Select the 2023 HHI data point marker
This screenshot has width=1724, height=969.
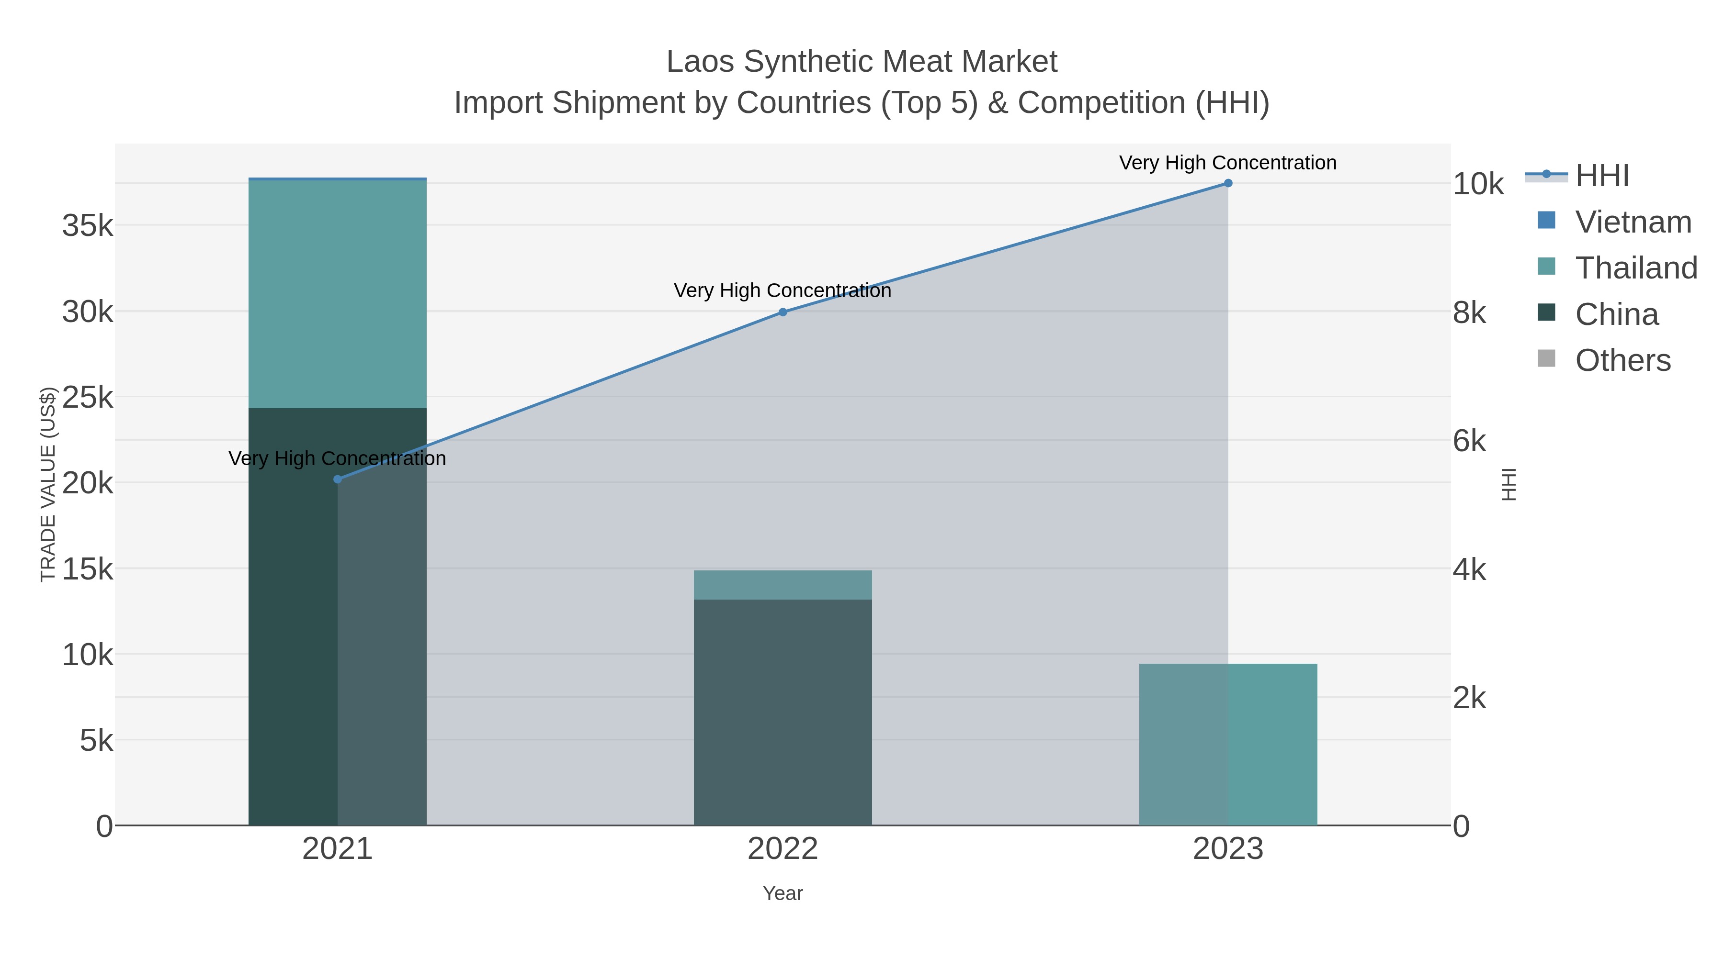pyautogui.click(x=1228, y=183)
